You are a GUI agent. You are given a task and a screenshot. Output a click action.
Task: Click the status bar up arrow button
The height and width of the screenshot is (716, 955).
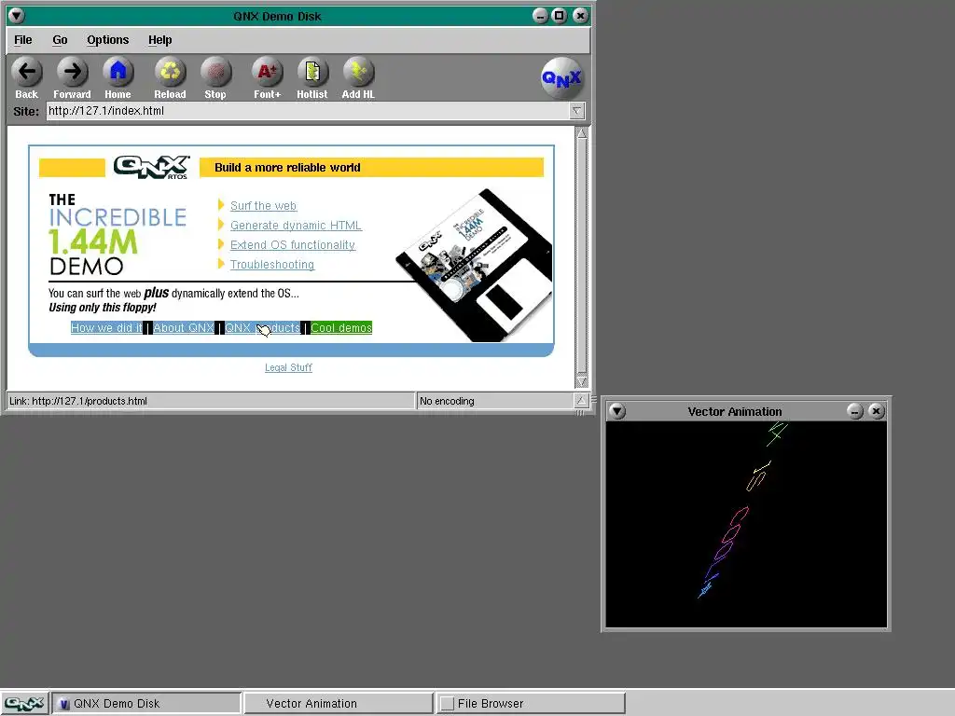(x=581, y=401)
